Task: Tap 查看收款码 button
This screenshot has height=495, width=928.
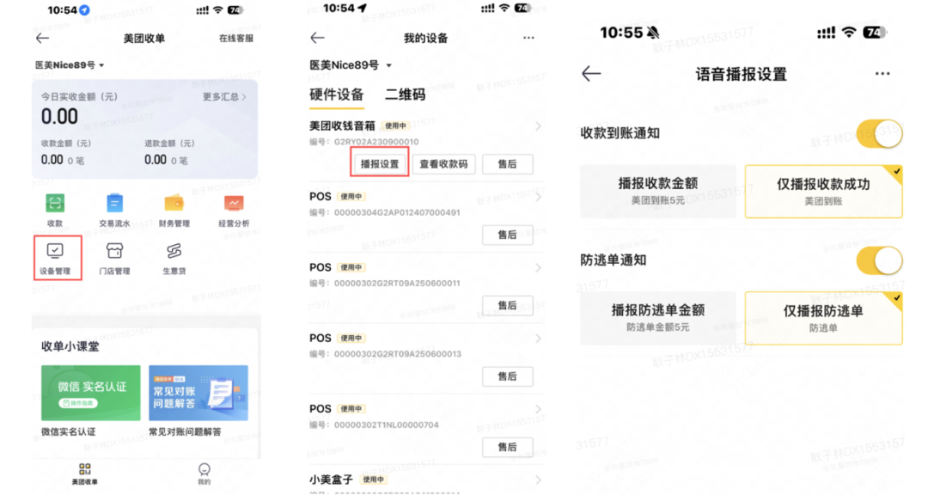Action: (x=443, y=164)
